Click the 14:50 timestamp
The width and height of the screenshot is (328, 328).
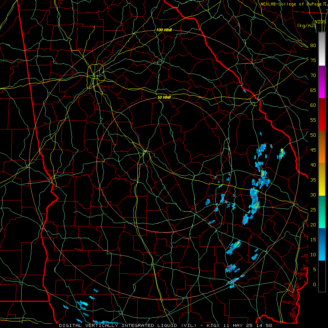click(264, 325)
